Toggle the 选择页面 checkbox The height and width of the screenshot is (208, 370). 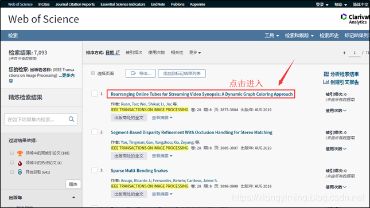tap(93, 73)
